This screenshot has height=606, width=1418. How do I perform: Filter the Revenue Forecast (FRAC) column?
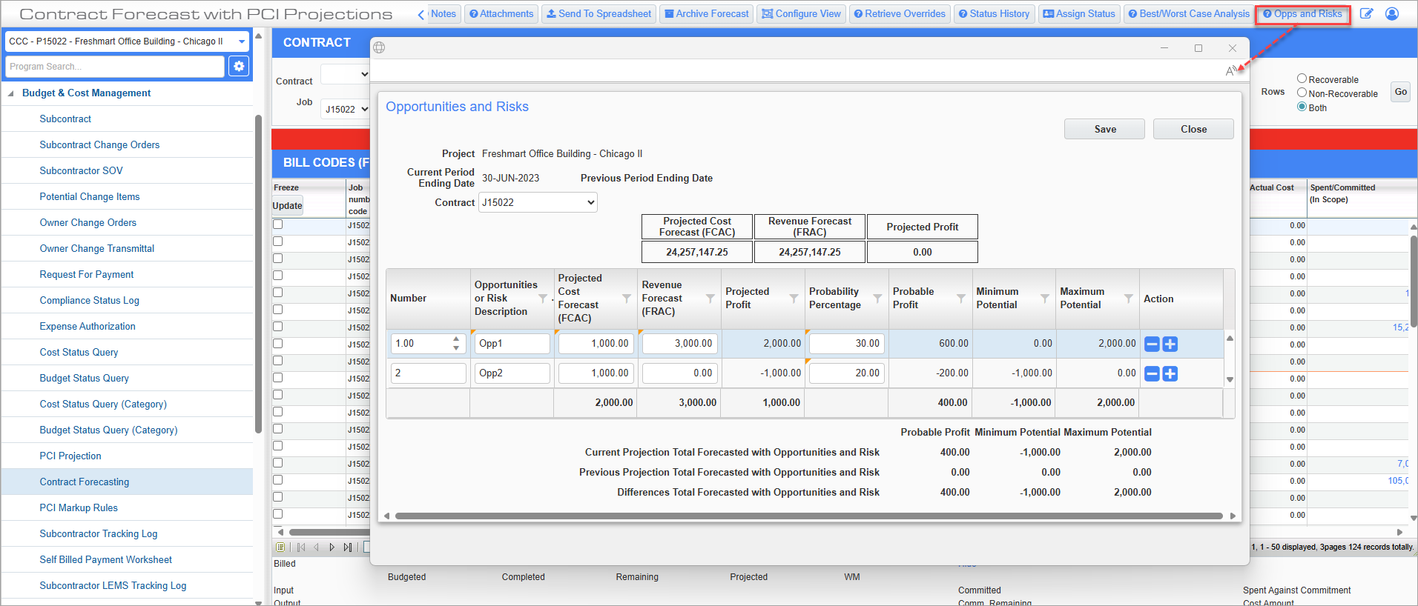click(x=710, y=299)
